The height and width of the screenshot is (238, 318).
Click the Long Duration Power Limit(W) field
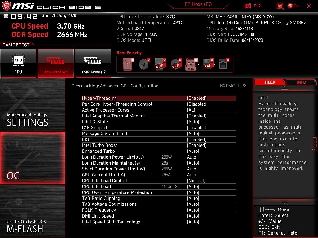click(191, 157)
